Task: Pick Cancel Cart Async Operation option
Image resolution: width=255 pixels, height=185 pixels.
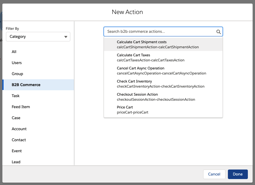Action: (x=163, y=71)
